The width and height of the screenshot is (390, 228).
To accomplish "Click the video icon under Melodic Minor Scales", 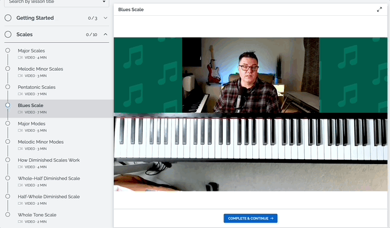I will coord(20,76).
